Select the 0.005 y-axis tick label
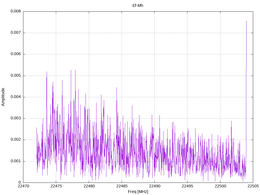The width and height of the screenshot is (260, 195). (15, 76)
